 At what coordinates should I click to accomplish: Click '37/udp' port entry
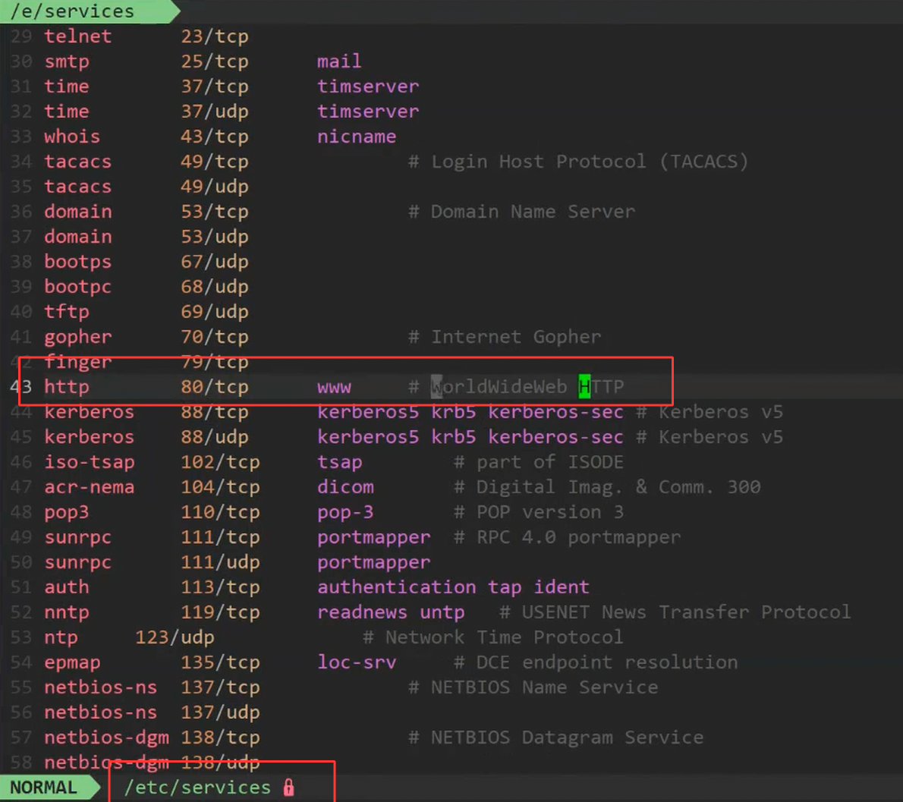(x=214, y=111)
